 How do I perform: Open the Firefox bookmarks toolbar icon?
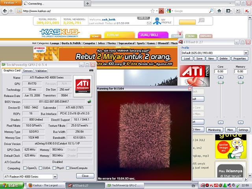228,11
